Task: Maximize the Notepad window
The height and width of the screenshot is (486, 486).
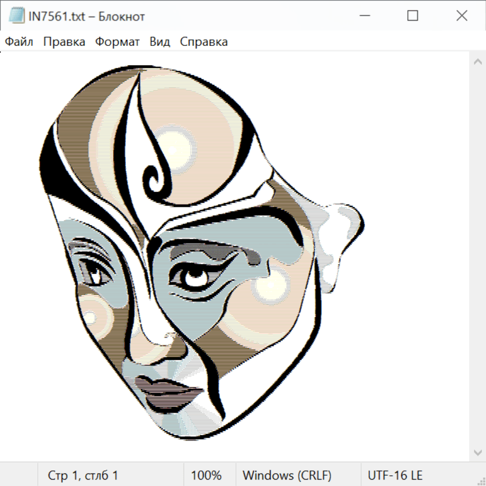Action: click(413, 16)
